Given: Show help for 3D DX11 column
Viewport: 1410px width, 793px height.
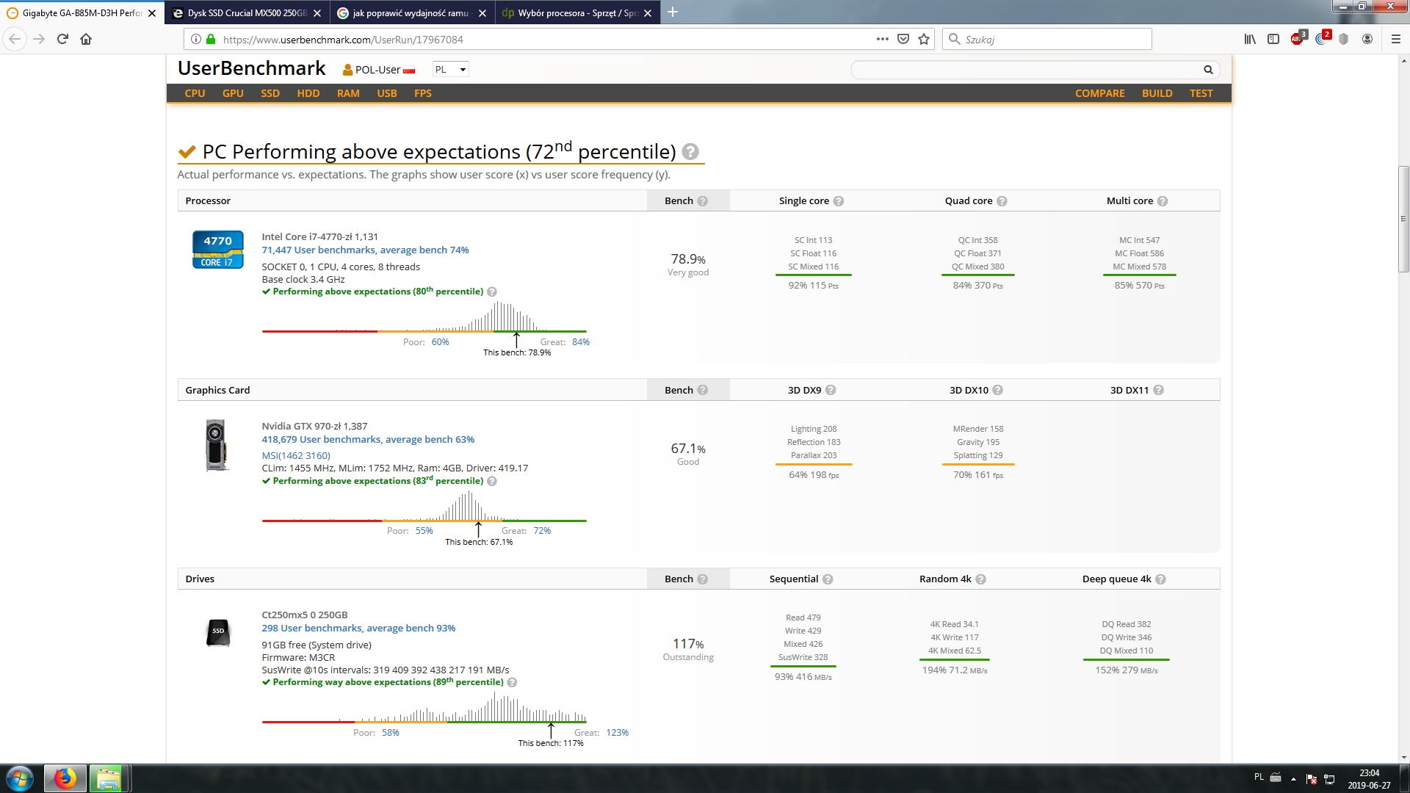Looking at the screenshot, I should (1158, 390).
